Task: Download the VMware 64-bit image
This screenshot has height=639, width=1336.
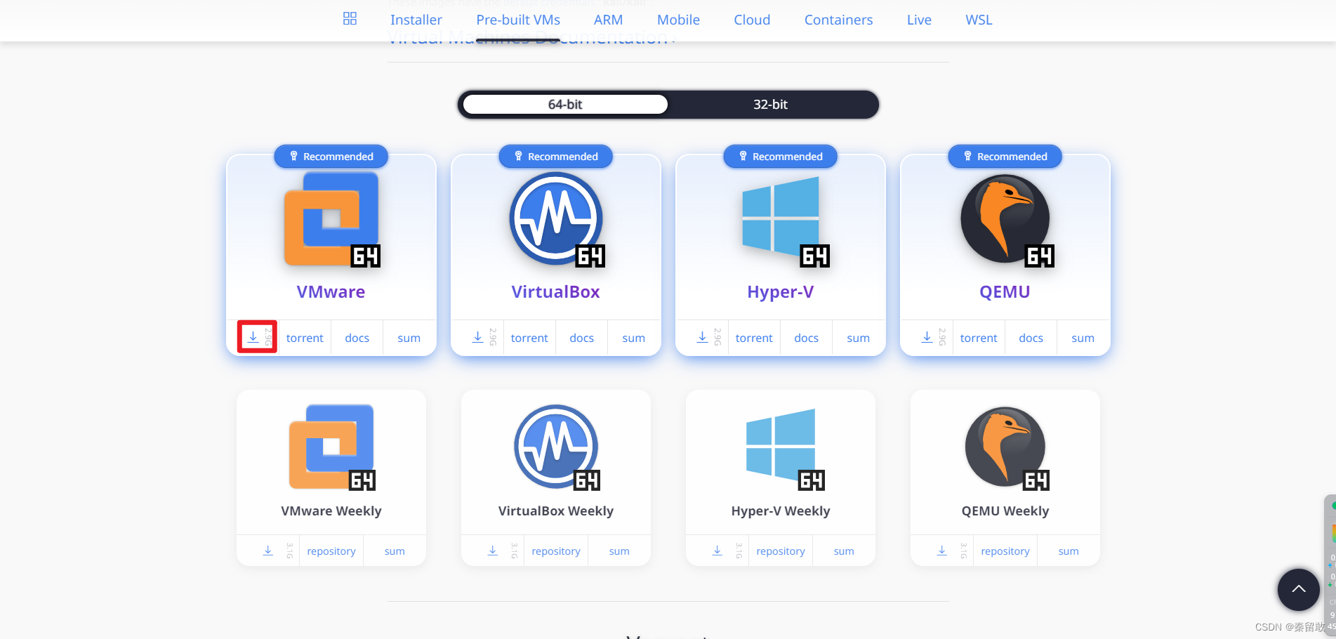Action: pos(253,337)
